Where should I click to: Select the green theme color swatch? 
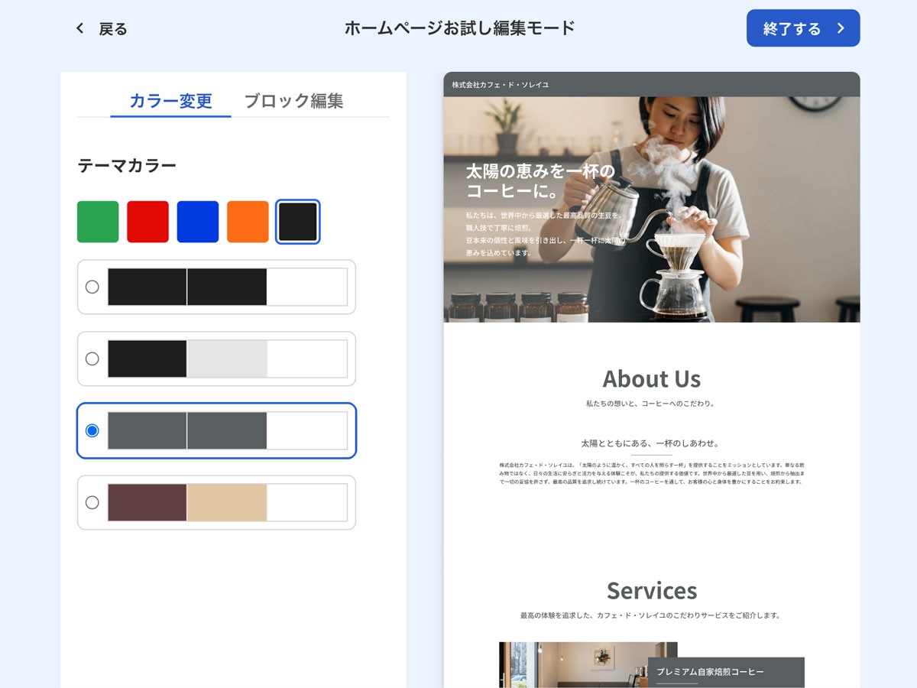tap(98, 222)
